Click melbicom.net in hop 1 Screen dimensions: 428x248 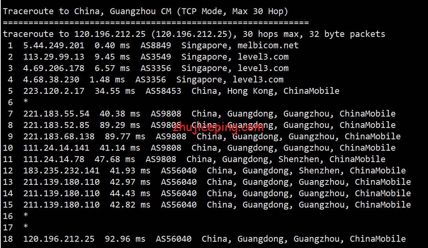coord(268,46)
